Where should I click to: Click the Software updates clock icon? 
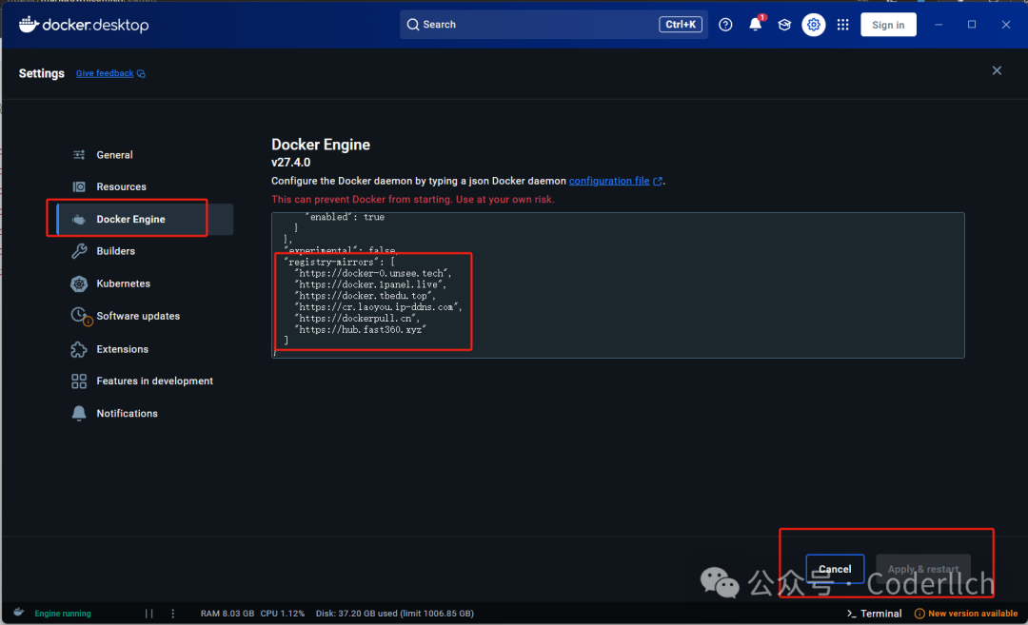click(80, 316)
